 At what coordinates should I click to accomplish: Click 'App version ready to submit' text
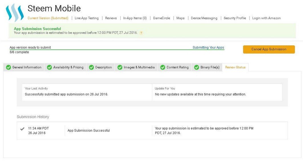pos(30,48)
